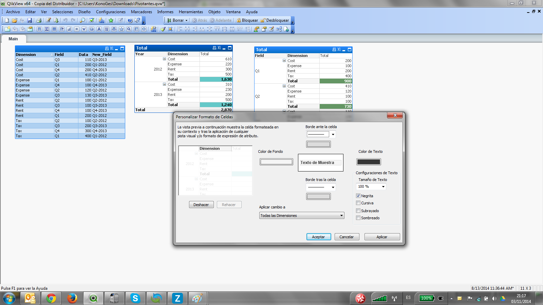The width and height of the screenshot is (543, 305).
Task: Open the Borrar dropdown arrow
Action: (186, 20)
